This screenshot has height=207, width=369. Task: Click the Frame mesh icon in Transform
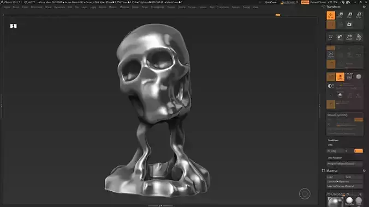pyautogui.click(x=331, y=38)
